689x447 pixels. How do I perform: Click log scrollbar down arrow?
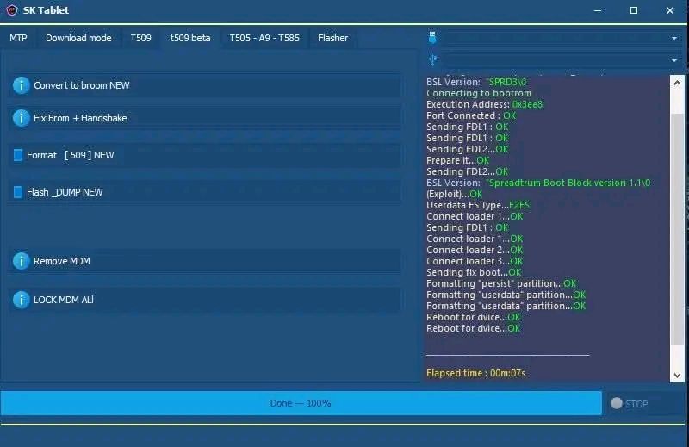(677, 376)
